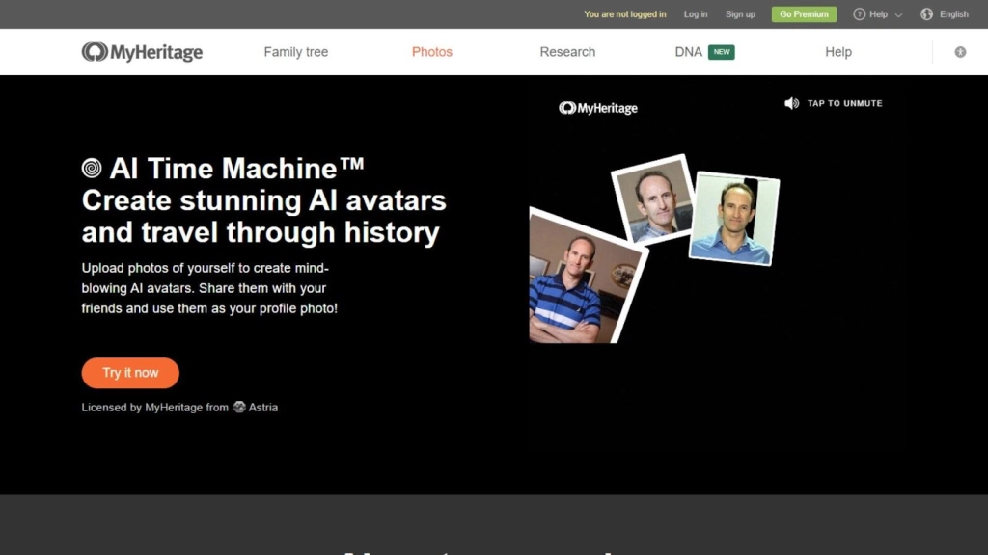The width and height of the screenshot is (988, 555).
Task: Open the Research menu
Action: pos(567,52)
